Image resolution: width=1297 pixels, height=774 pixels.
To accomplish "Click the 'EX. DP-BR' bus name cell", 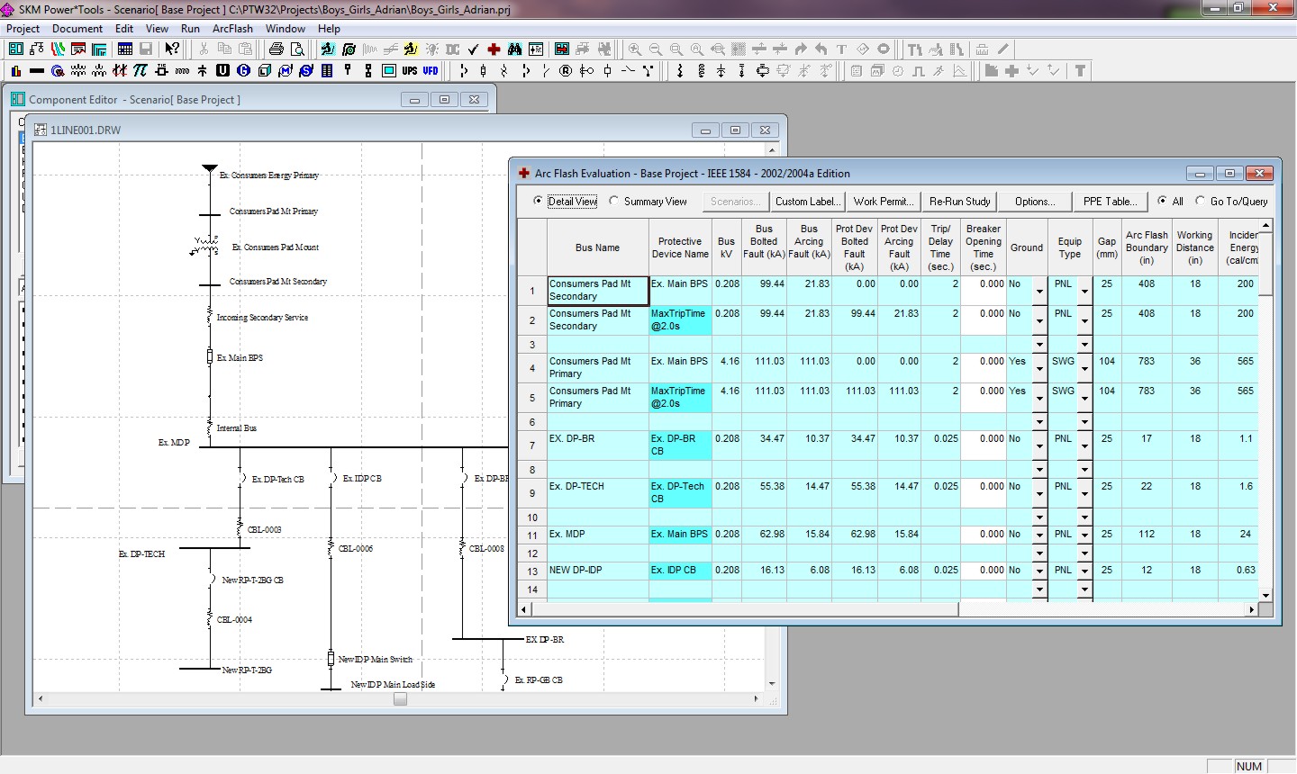I will coord(597,445).
